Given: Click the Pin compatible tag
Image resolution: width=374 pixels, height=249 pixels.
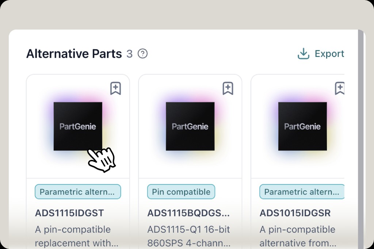Looking at the screenshot, I should coord(181,192).
